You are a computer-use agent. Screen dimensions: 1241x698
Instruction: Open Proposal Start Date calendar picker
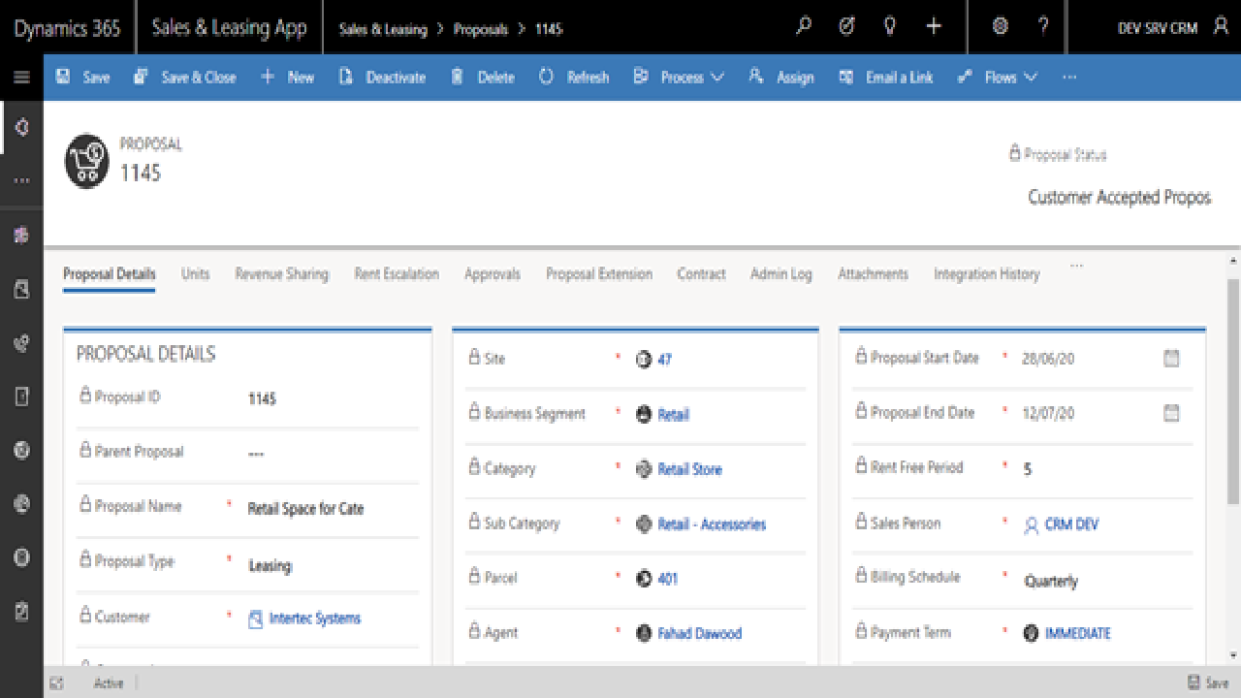(x=1171, y=359)
